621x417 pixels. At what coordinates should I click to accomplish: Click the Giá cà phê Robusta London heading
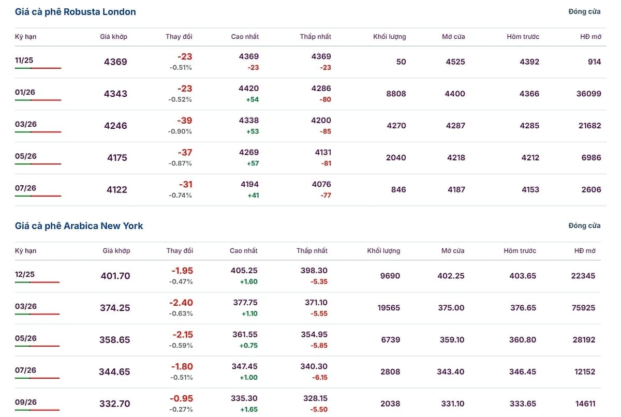pyautogui.click(x=76, y=12)
